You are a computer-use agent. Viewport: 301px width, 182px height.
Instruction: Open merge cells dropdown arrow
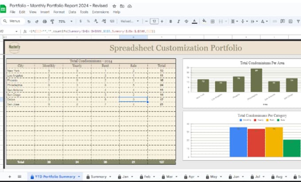(x=226, y=21)
